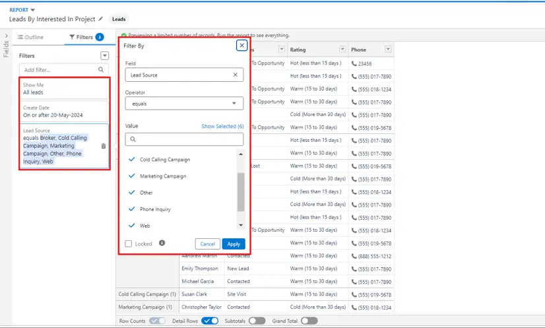Viewport: 545px width, 328px height.
Task: Toggle the Detail Rows switch
Action: coord(210,321)
